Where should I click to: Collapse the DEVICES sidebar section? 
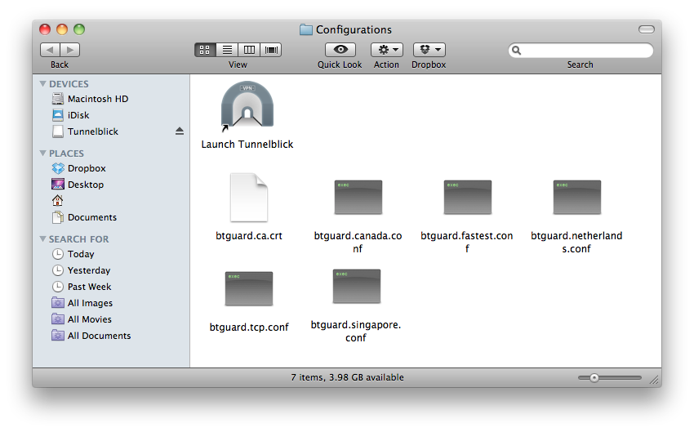[x=42, y=84]
